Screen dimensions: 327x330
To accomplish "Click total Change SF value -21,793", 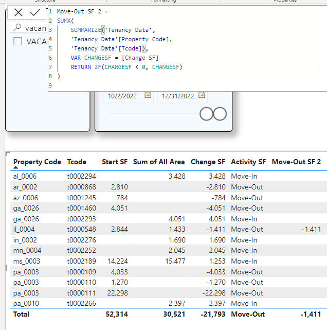I will pyautogui.click(x=213, y=314).
